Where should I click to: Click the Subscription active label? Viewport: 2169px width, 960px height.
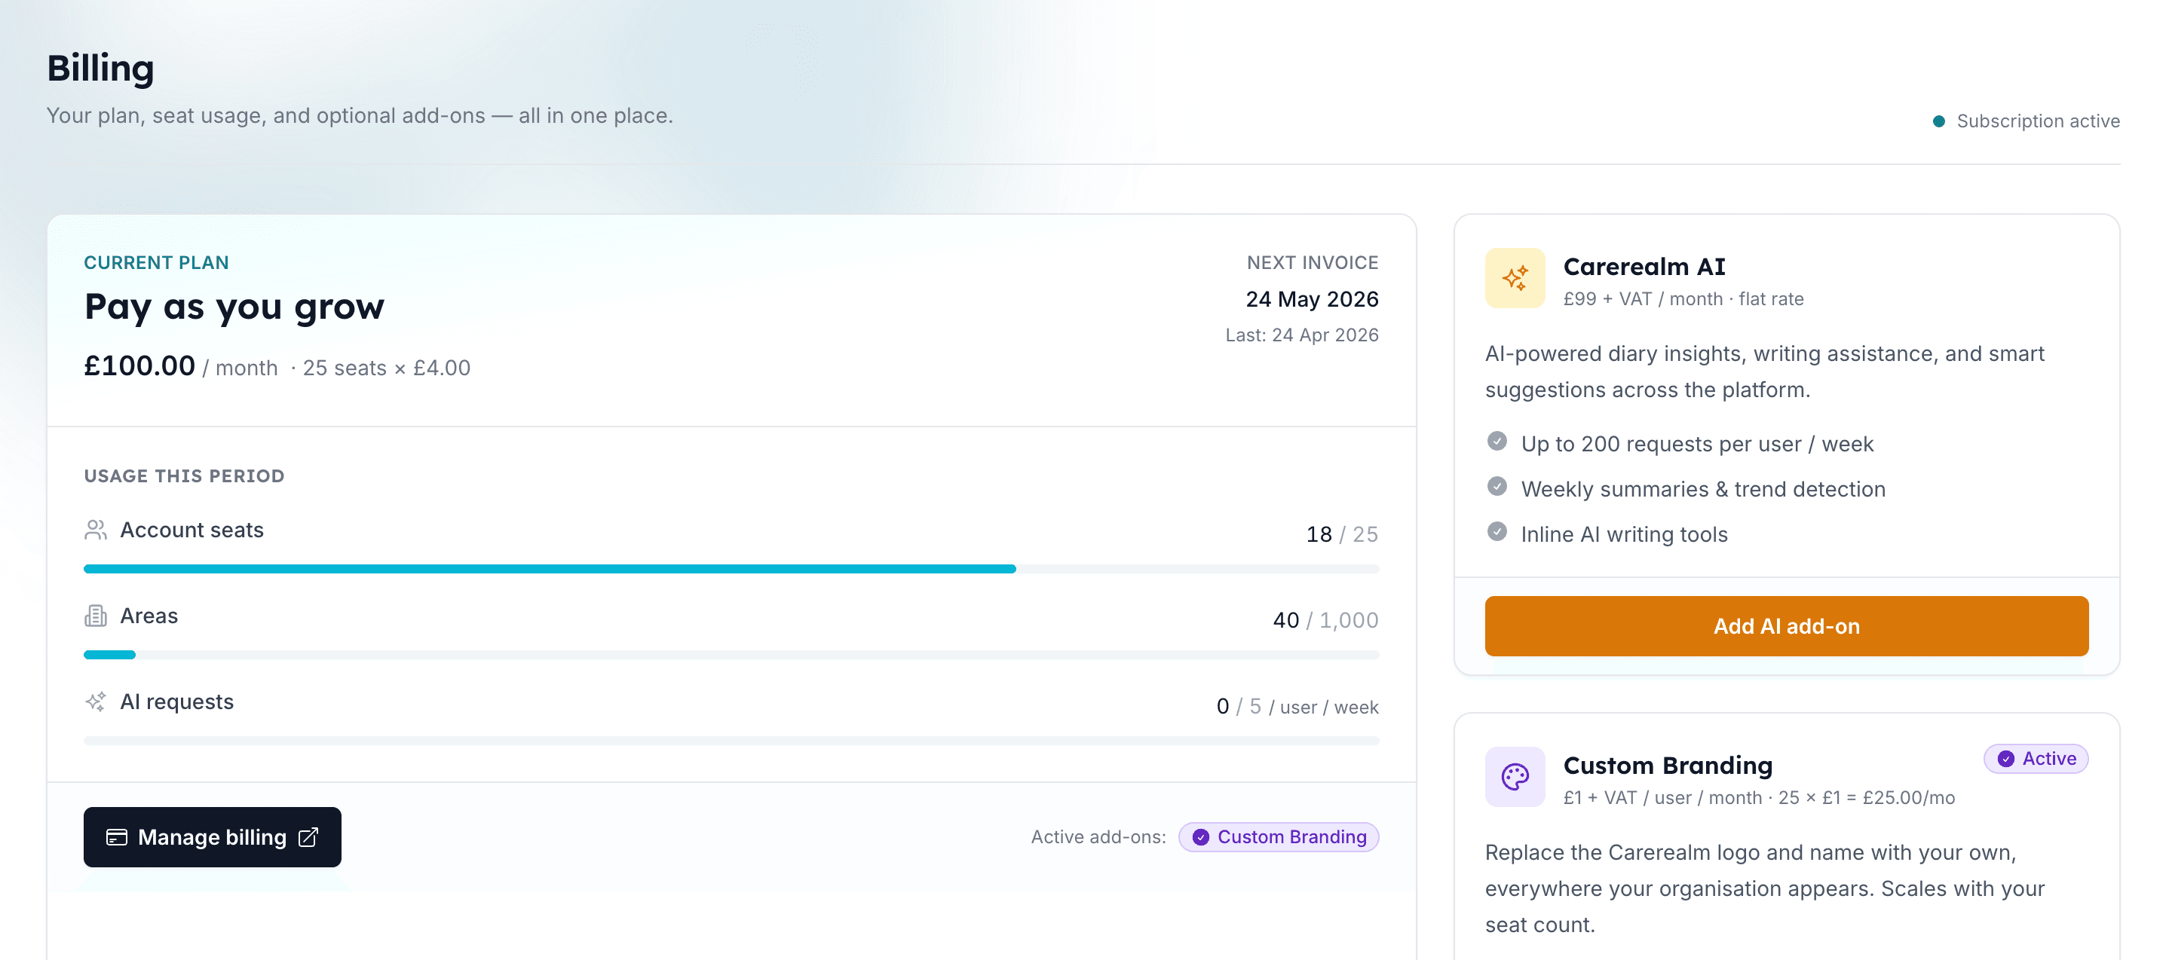point(2038,121)
